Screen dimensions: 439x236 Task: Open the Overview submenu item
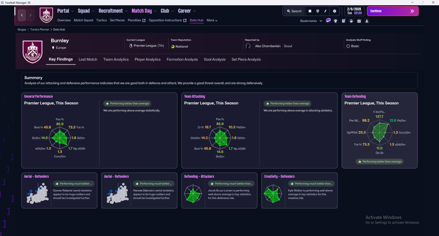click(64, 20)
